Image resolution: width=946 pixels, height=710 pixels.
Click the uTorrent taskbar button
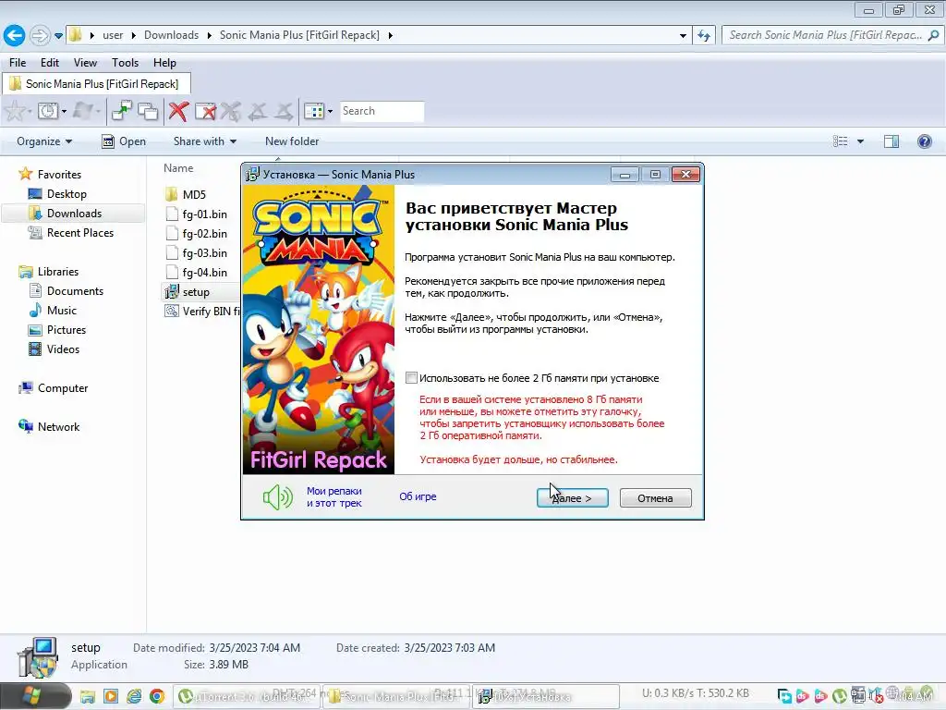tap(248, 697)
